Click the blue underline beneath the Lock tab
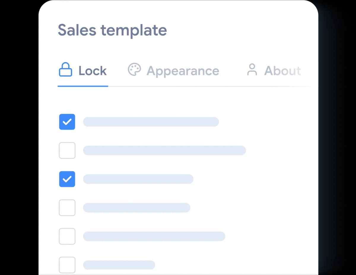 [x=83, y=86]
